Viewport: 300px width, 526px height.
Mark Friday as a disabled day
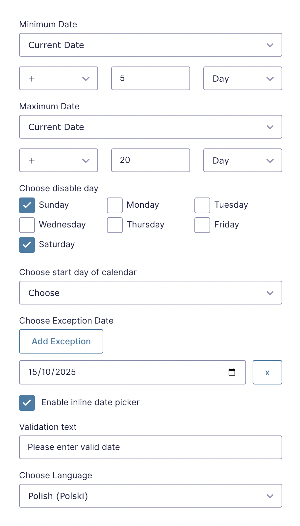pyautogui.click(x=202, y=225)
